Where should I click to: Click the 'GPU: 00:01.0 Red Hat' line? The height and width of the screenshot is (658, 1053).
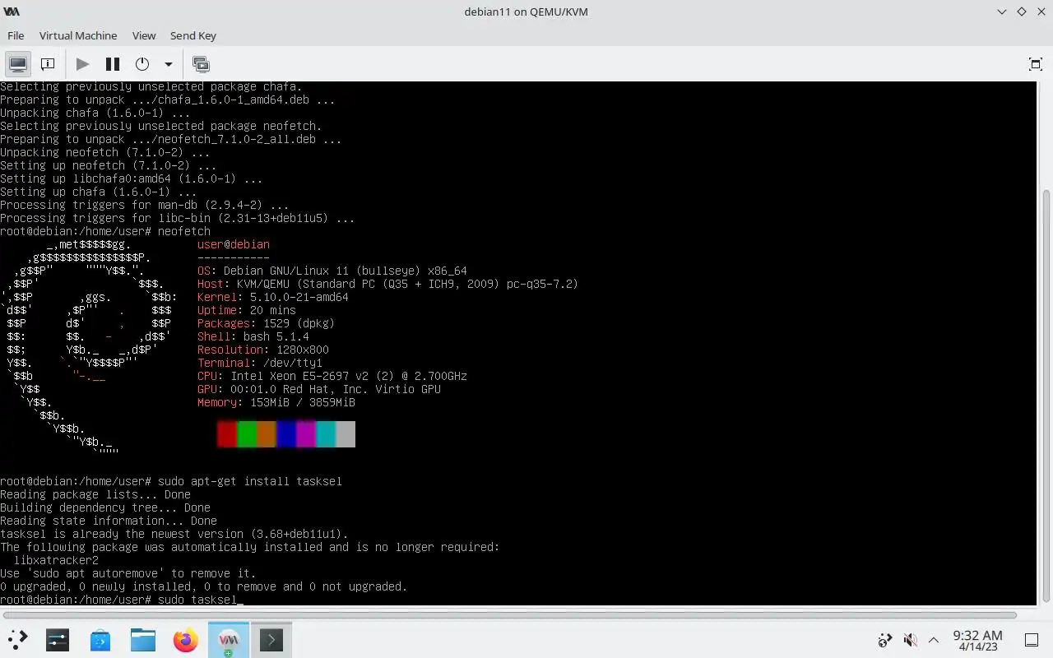point(319,389)
